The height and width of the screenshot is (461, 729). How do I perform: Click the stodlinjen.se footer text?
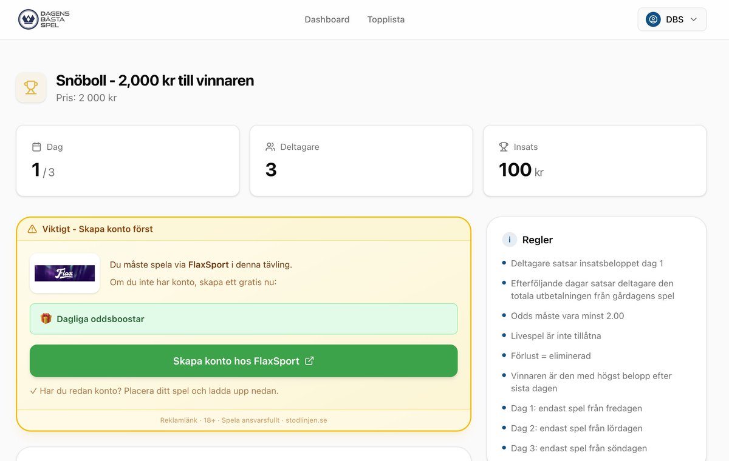(306, 420)
